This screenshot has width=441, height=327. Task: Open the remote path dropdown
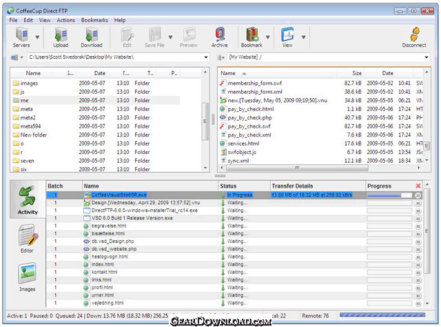pyautogui.click(x=427, y=57)
